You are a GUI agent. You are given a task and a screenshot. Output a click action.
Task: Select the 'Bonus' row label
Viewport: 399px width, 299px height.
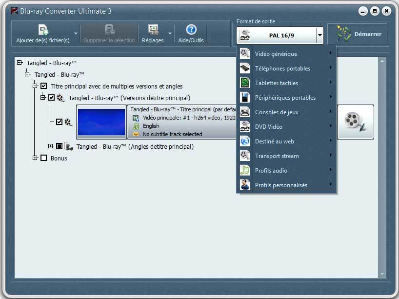point(59,158)
